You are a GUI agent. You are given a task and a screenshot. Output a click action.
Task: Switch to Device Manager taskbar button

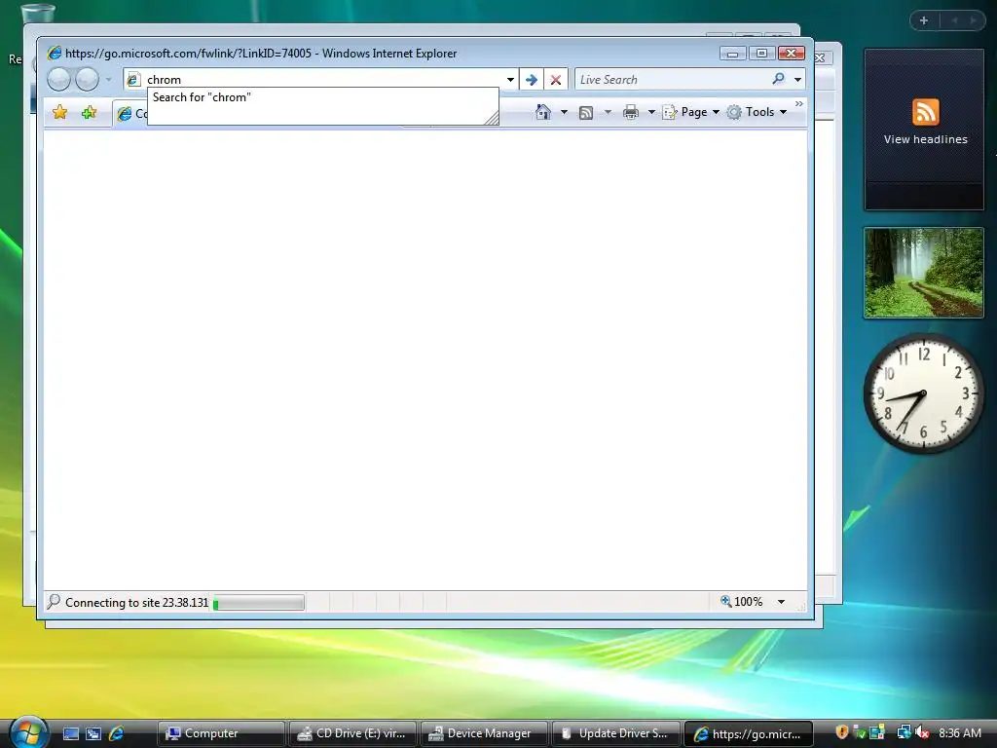tap(484, 733)
